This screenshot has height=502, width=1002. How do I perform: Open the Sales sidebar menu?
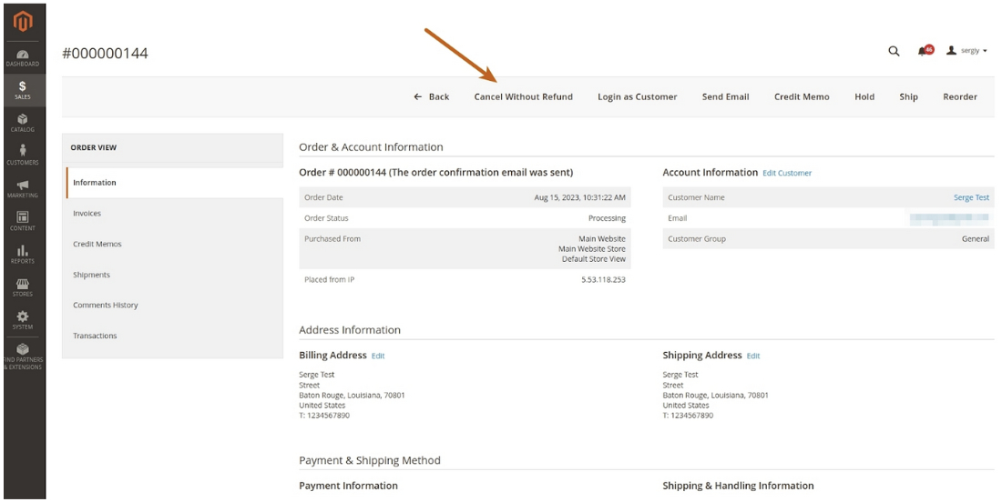(23, 90)
